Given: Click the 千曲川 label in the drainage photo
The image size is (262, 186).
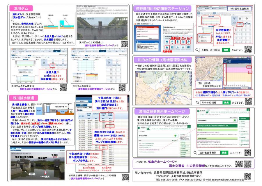Looking at the screenshot, I should pos(55,155).
